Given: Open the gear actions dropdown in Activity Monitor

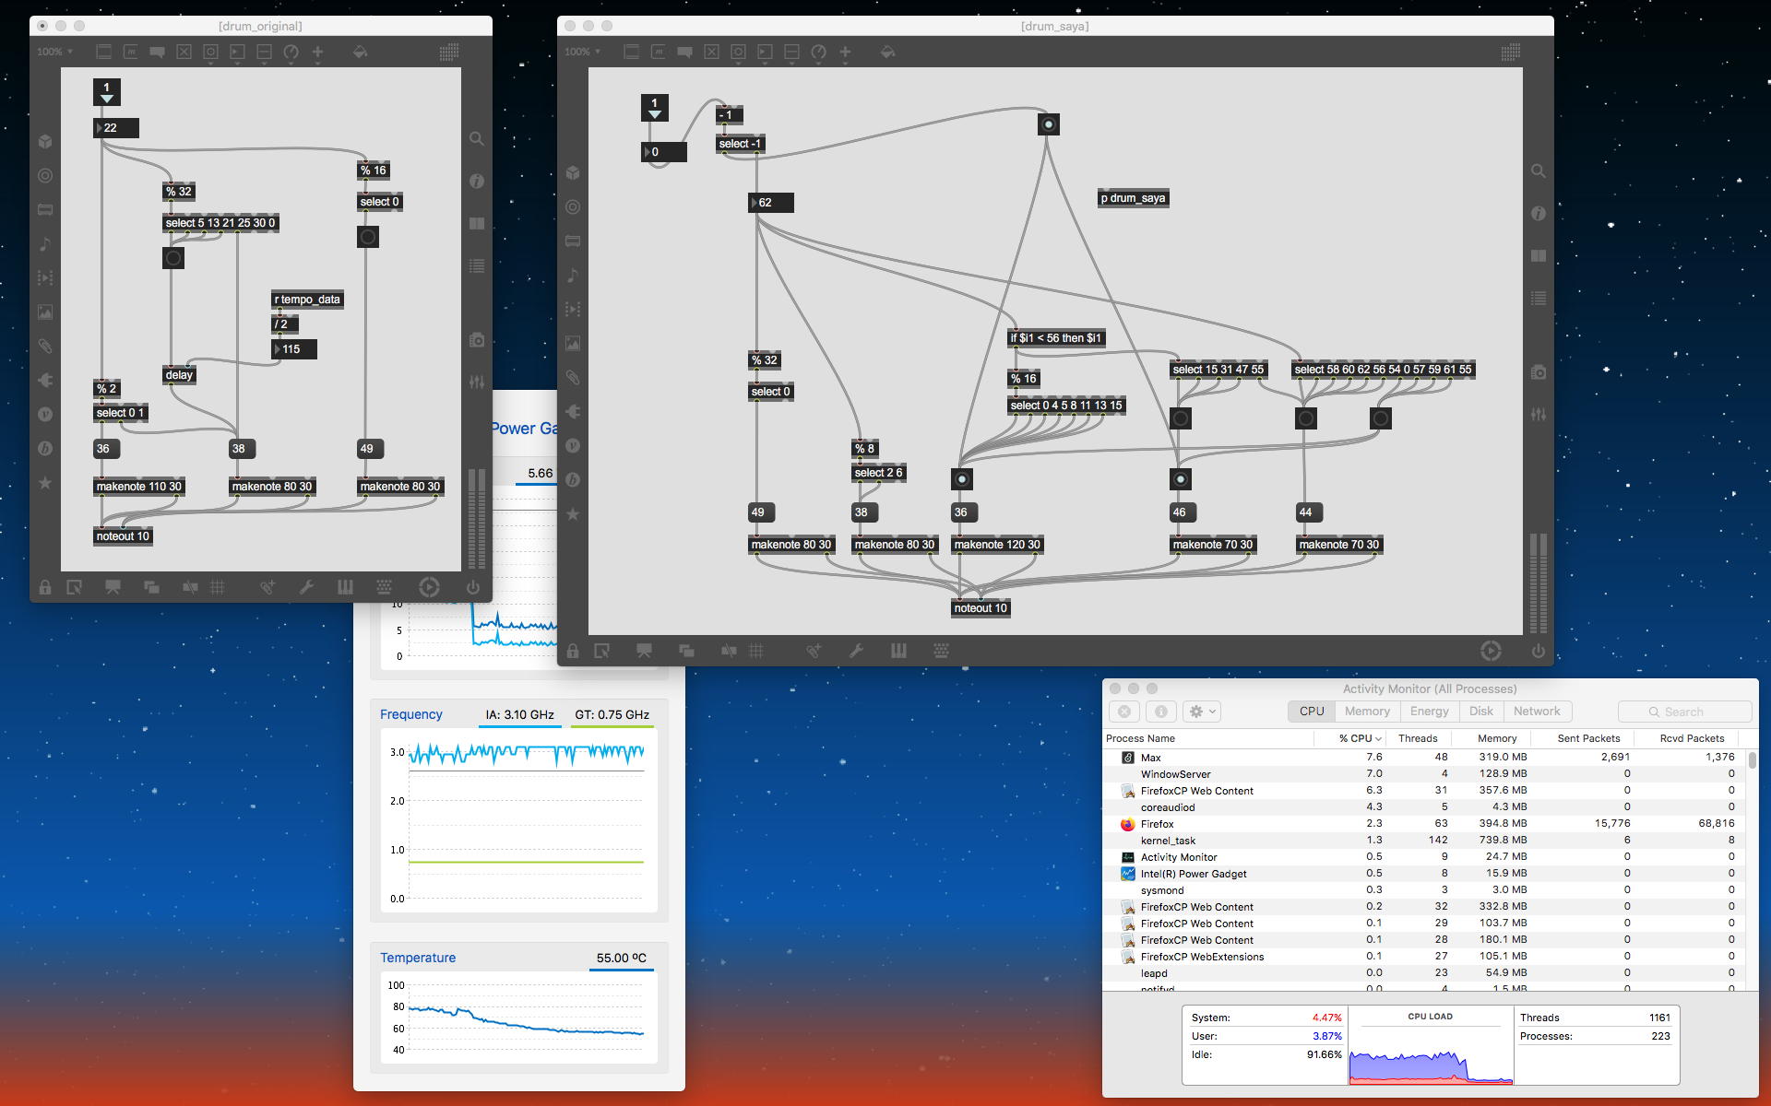Looking at the screenshot, I should [1202, 712].
